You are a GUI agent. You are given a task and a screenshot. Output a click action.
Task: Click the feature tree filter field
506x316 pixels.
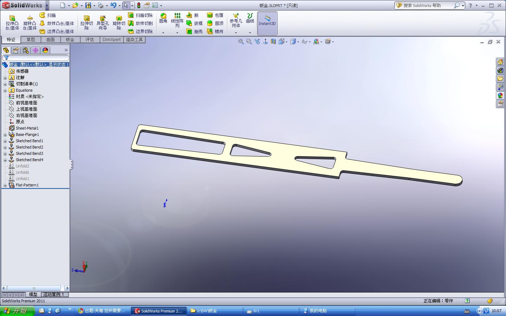click(35, 58)
